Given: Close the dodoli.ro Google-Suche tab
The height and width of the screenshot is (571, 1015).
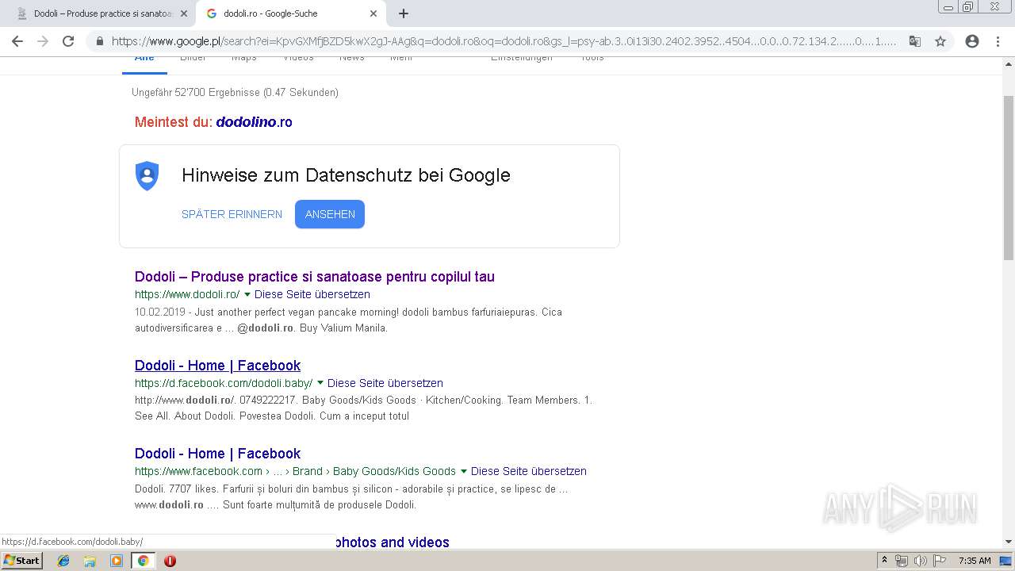Looking at the screenshot, I should coord(373,13).
